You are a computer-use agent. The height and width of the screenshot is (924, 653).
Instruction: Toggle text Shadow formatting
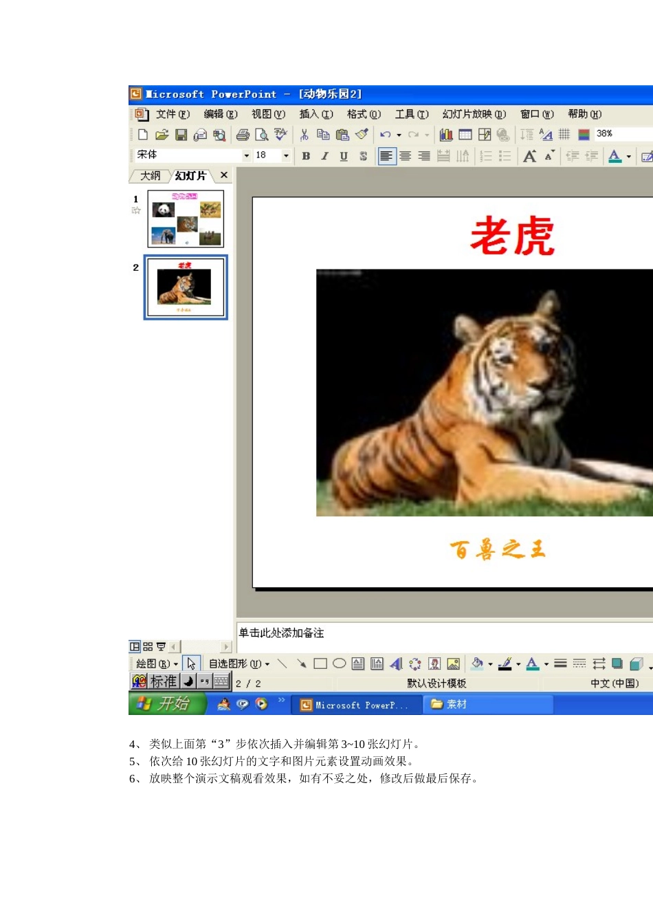(x=363, y=156)
